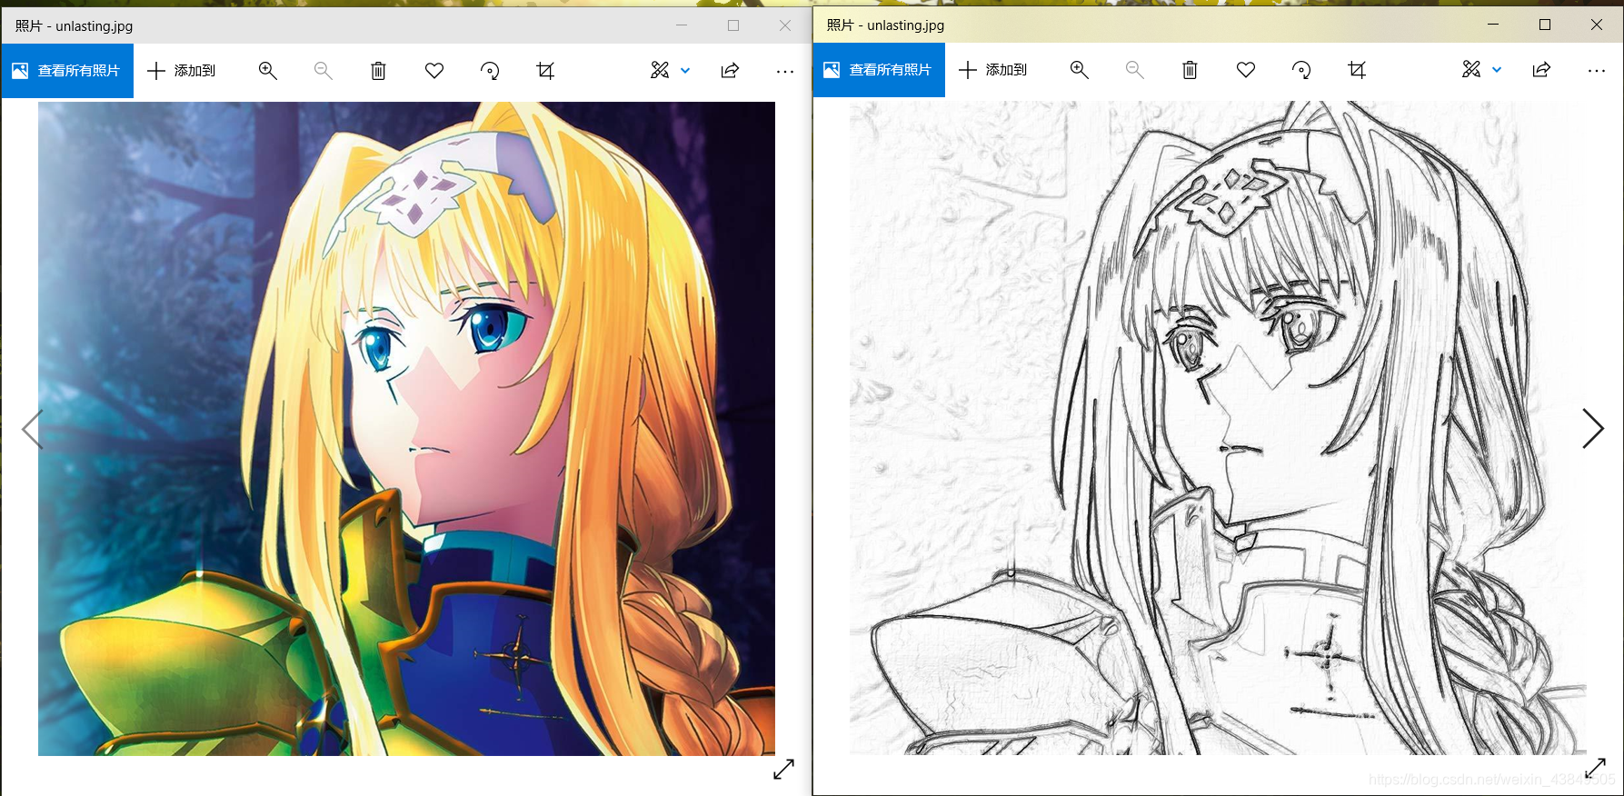This screenshot has height=796, width=1624.
Task: Zoom out icon in right Photos window
Action: [1134, 70]
